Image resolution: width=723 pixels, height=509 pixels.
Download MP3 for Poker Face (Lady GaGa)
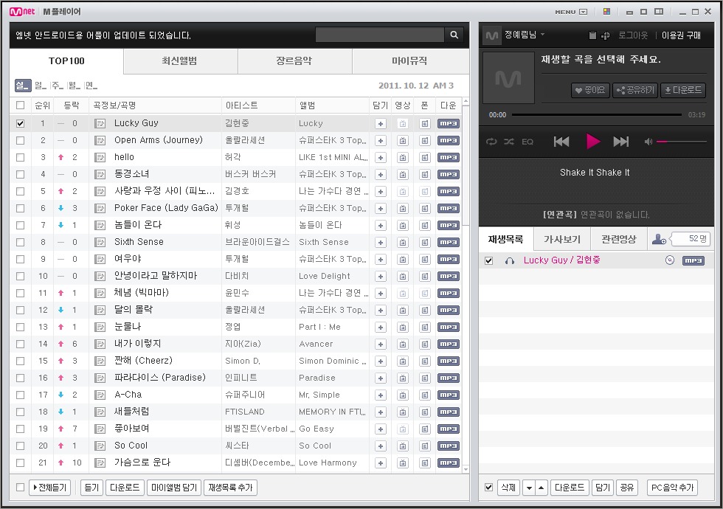(449, 208)
